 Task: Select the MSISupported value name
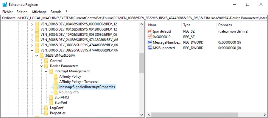coord(164,48)
